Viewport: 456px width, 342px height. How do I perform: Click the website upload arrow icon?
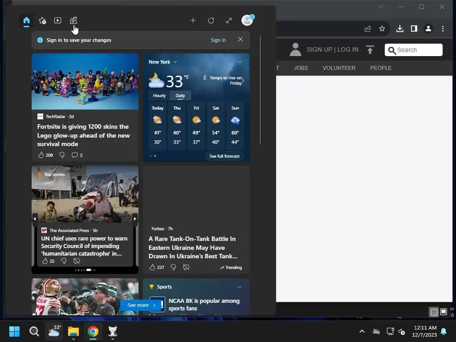(x=370, y=50)
